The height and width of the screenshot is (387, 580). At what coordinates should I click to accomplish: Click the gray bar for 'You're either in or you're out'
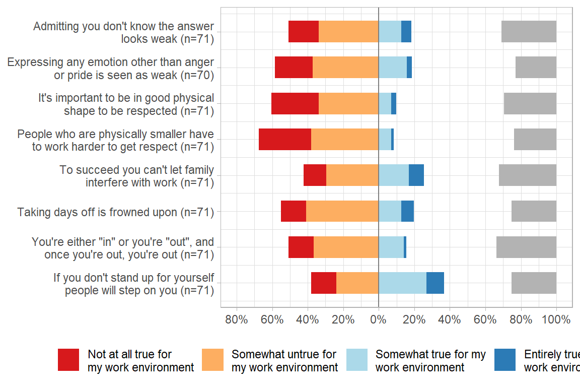526,247
